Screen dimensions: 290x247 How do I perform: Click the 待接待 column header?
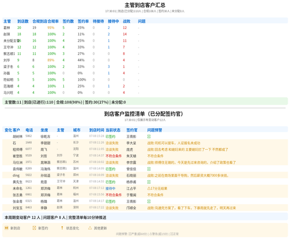coord(98,21)
